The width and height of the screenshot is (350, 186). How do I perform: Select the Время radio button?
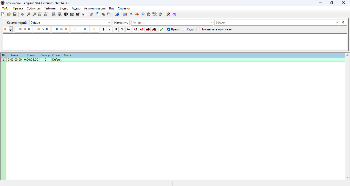[x=169, y=29]
